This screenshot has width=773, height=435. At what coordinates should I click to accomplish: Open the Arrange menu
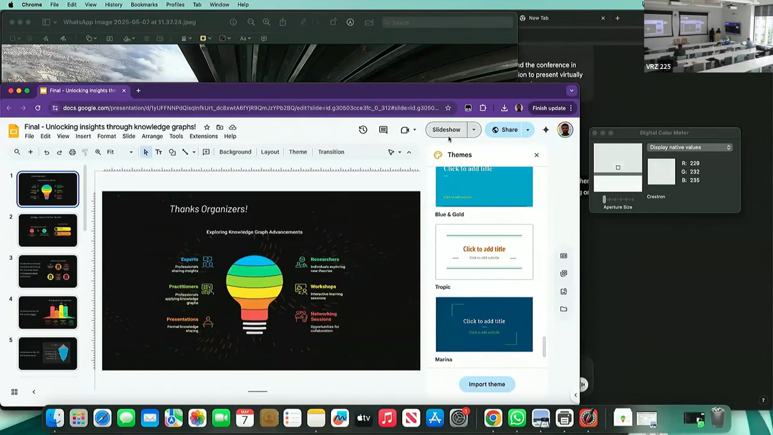[x=152, y=136]
